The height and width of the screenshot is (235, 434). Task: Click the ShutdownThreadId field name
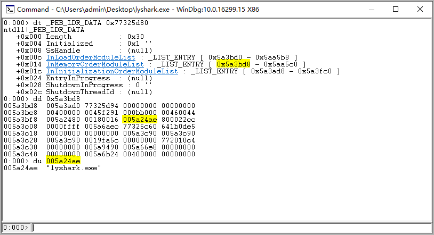[x=80, y=92]
